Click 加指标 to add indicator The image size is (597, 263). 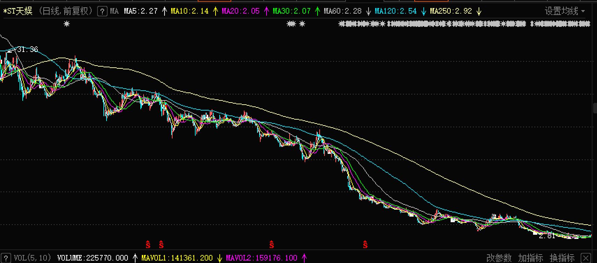(x=530, y=258)
